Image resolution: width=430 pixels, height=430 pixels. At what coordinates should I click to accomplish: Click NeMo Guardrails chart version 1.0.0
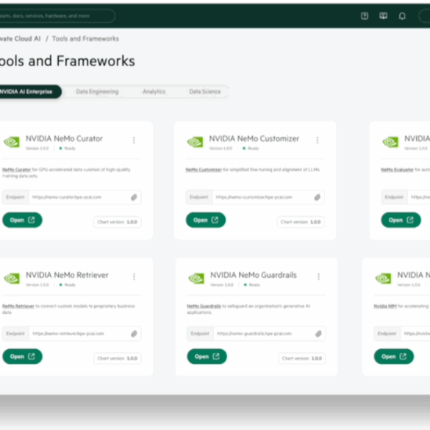pos(302,359)
